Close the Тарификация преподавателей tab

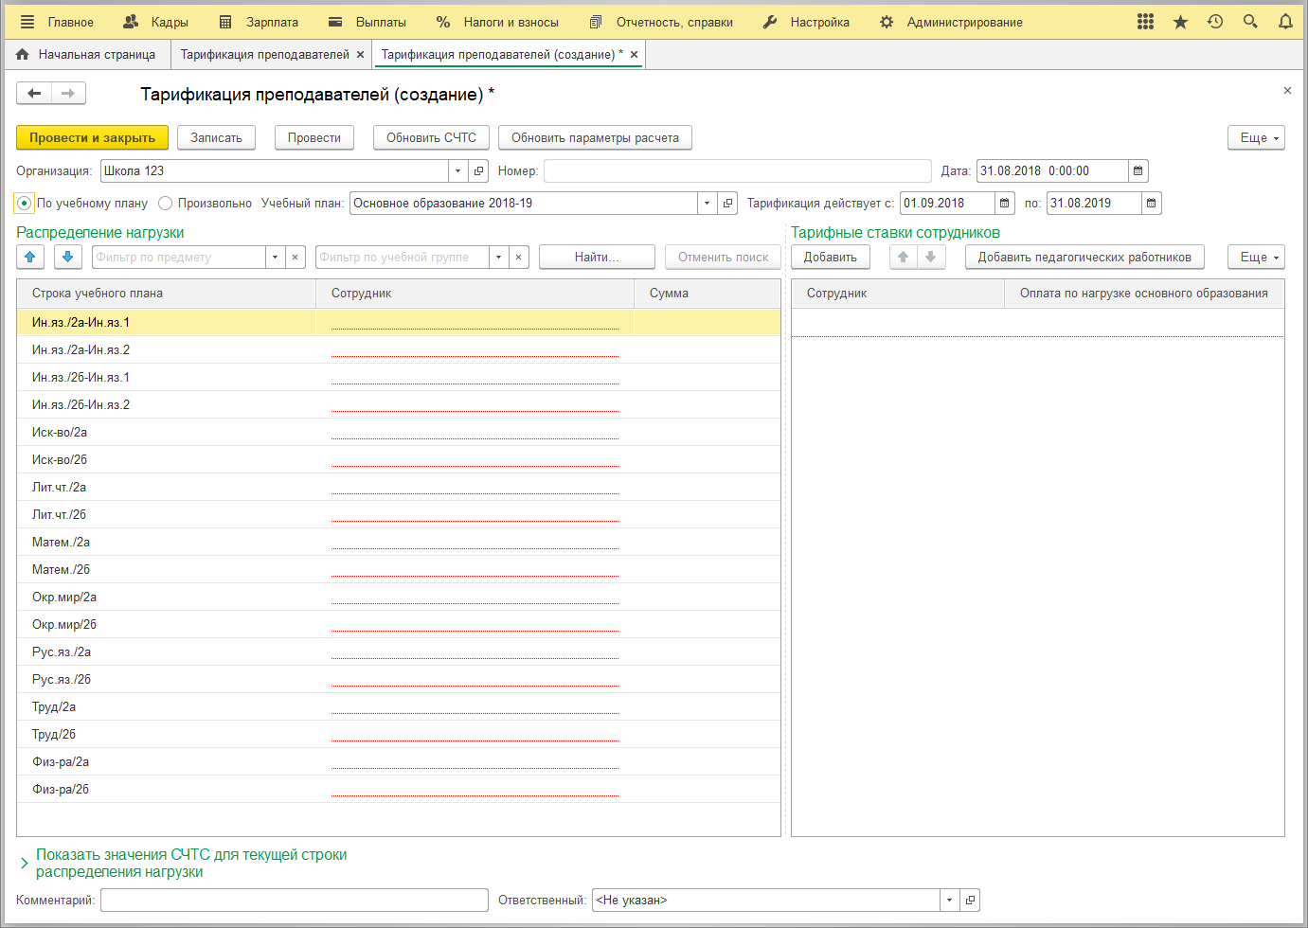coord(361,55)
